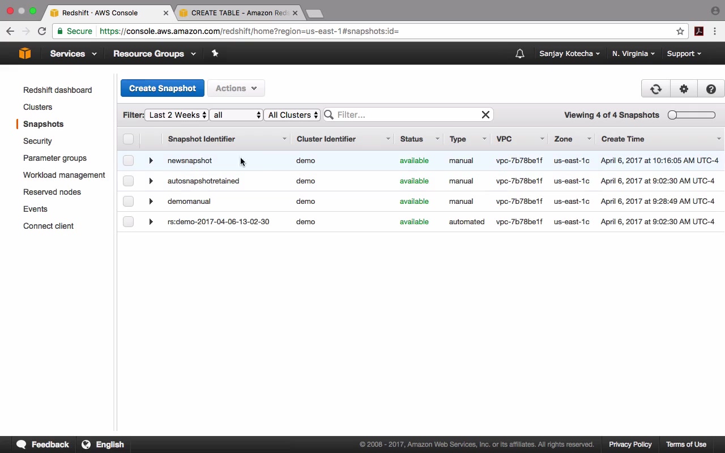Close the CREATE TABLE browser tab
Screen dimensions: 725x453
click(x=295, y=12)
